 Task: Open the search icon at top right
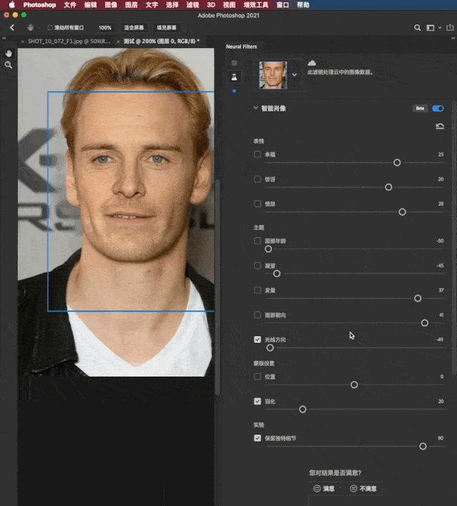click(x=417, y=28)
